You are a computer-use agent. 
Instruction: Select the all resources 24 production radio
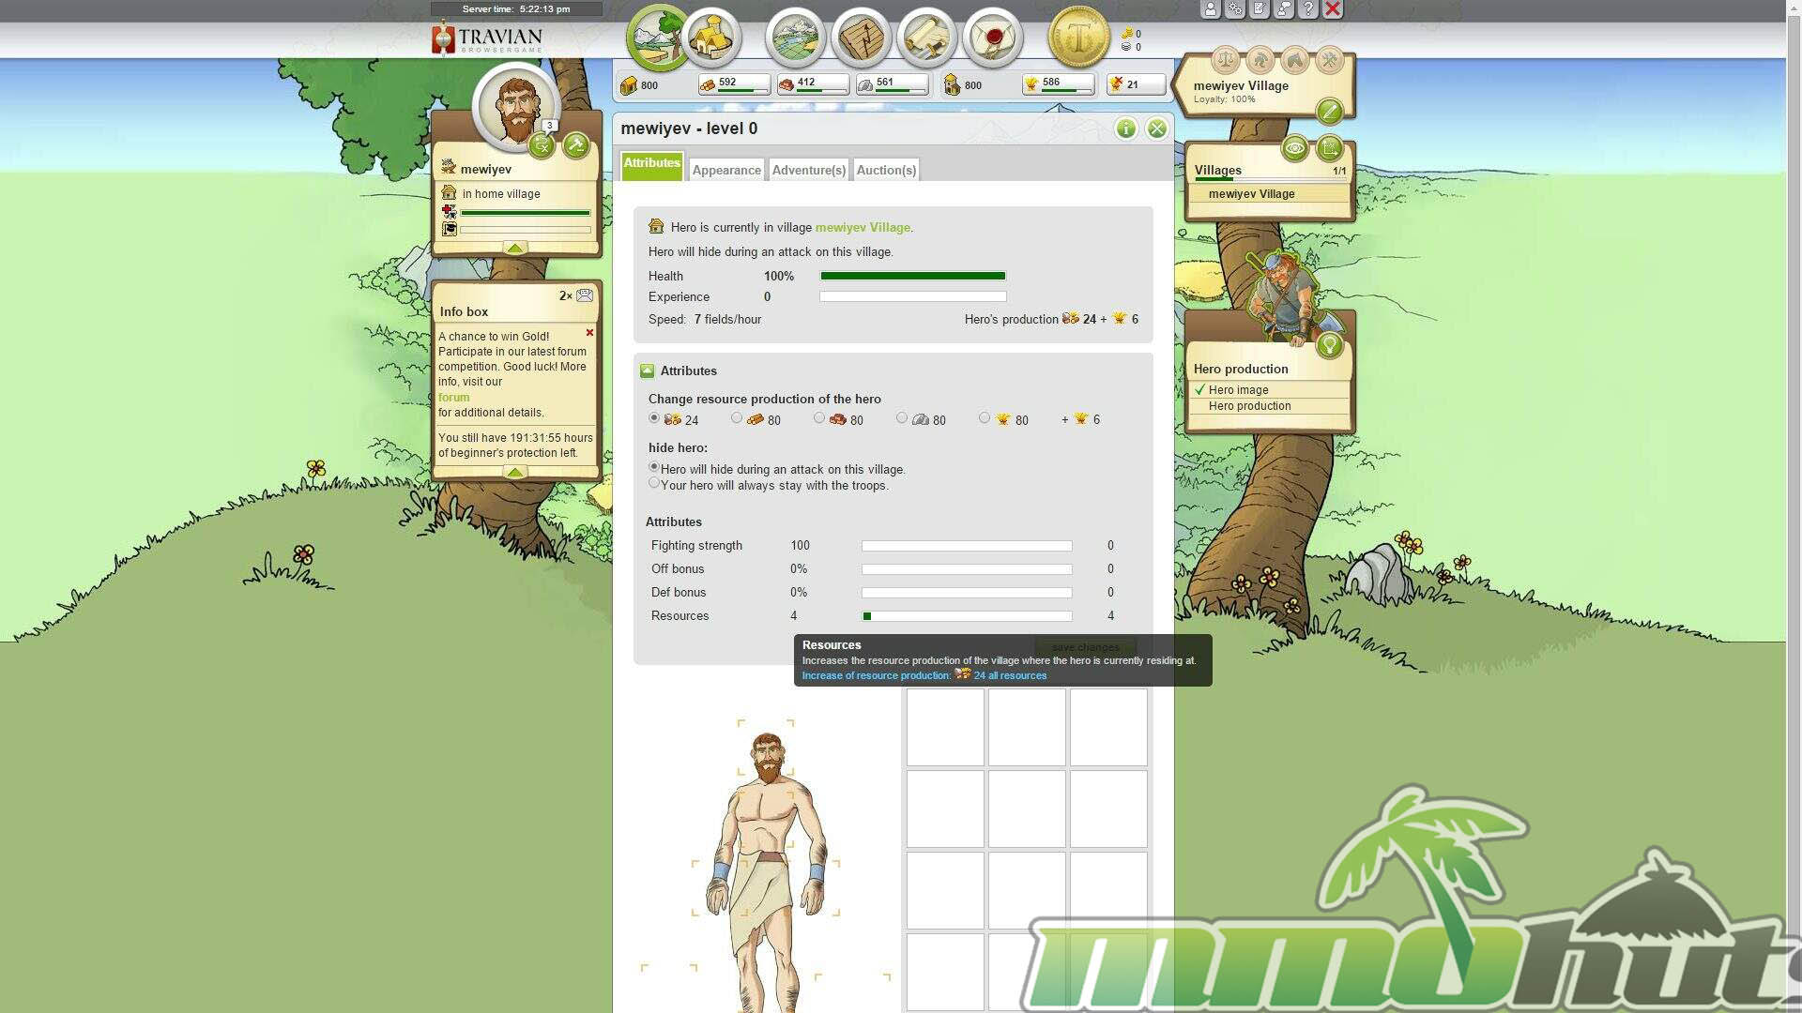[654, 418]
